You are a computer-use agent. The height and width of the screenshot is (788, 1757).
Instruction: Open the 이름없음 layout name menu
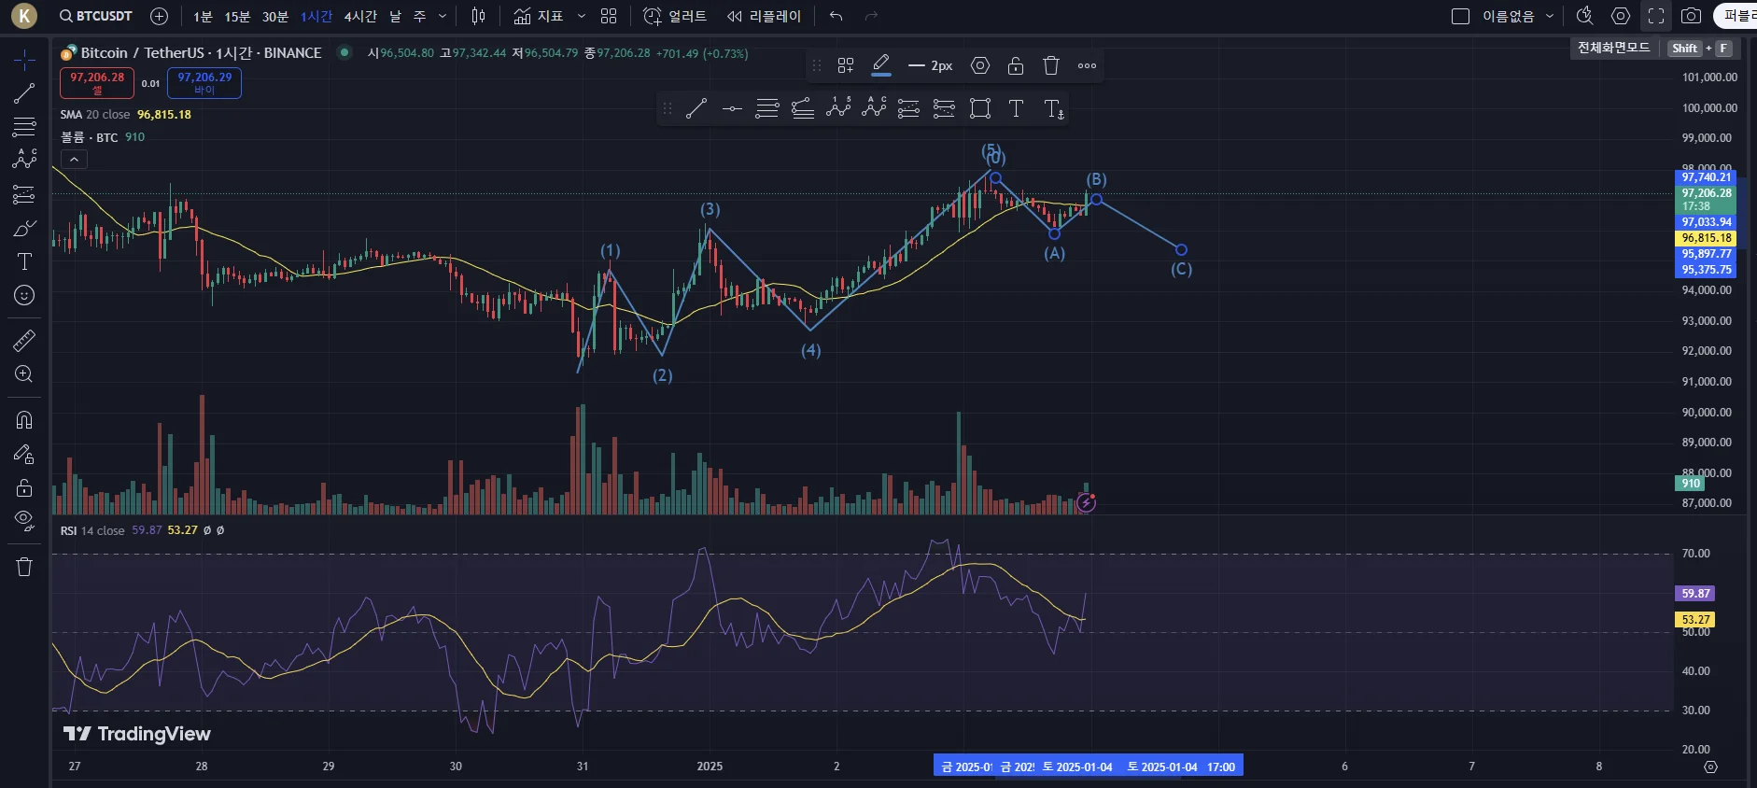1509,16
